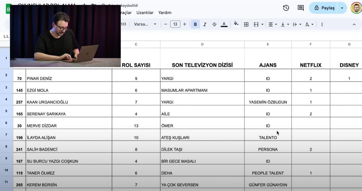Click the TALENTO agency cell
Image resolution: width=362 pixels, height=191 pixels.
[268, 135]
